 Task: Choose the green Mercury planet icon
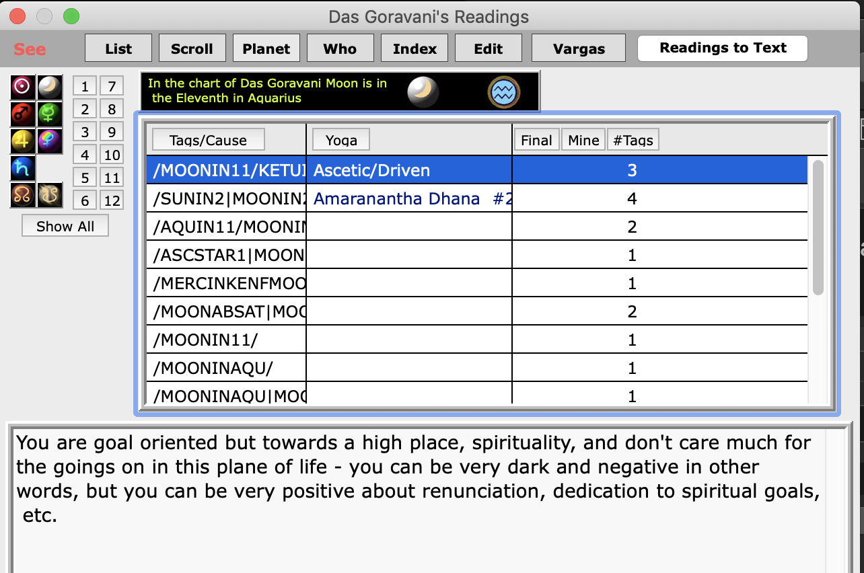tap(49, 114)
